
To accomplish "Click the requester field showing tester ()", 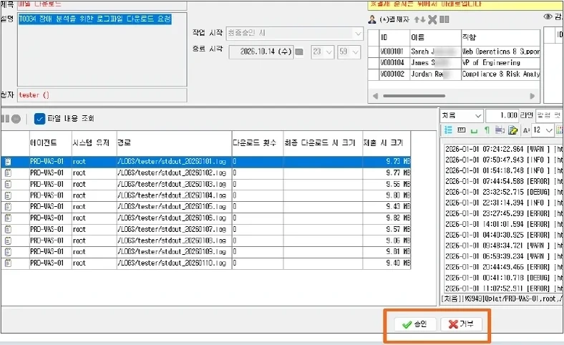I will (x=102, y=95).
